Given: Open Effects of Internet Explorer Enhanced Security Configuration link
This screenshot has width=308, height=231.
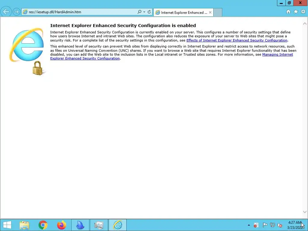Looking at the screenshot, I should click(237, 40).
